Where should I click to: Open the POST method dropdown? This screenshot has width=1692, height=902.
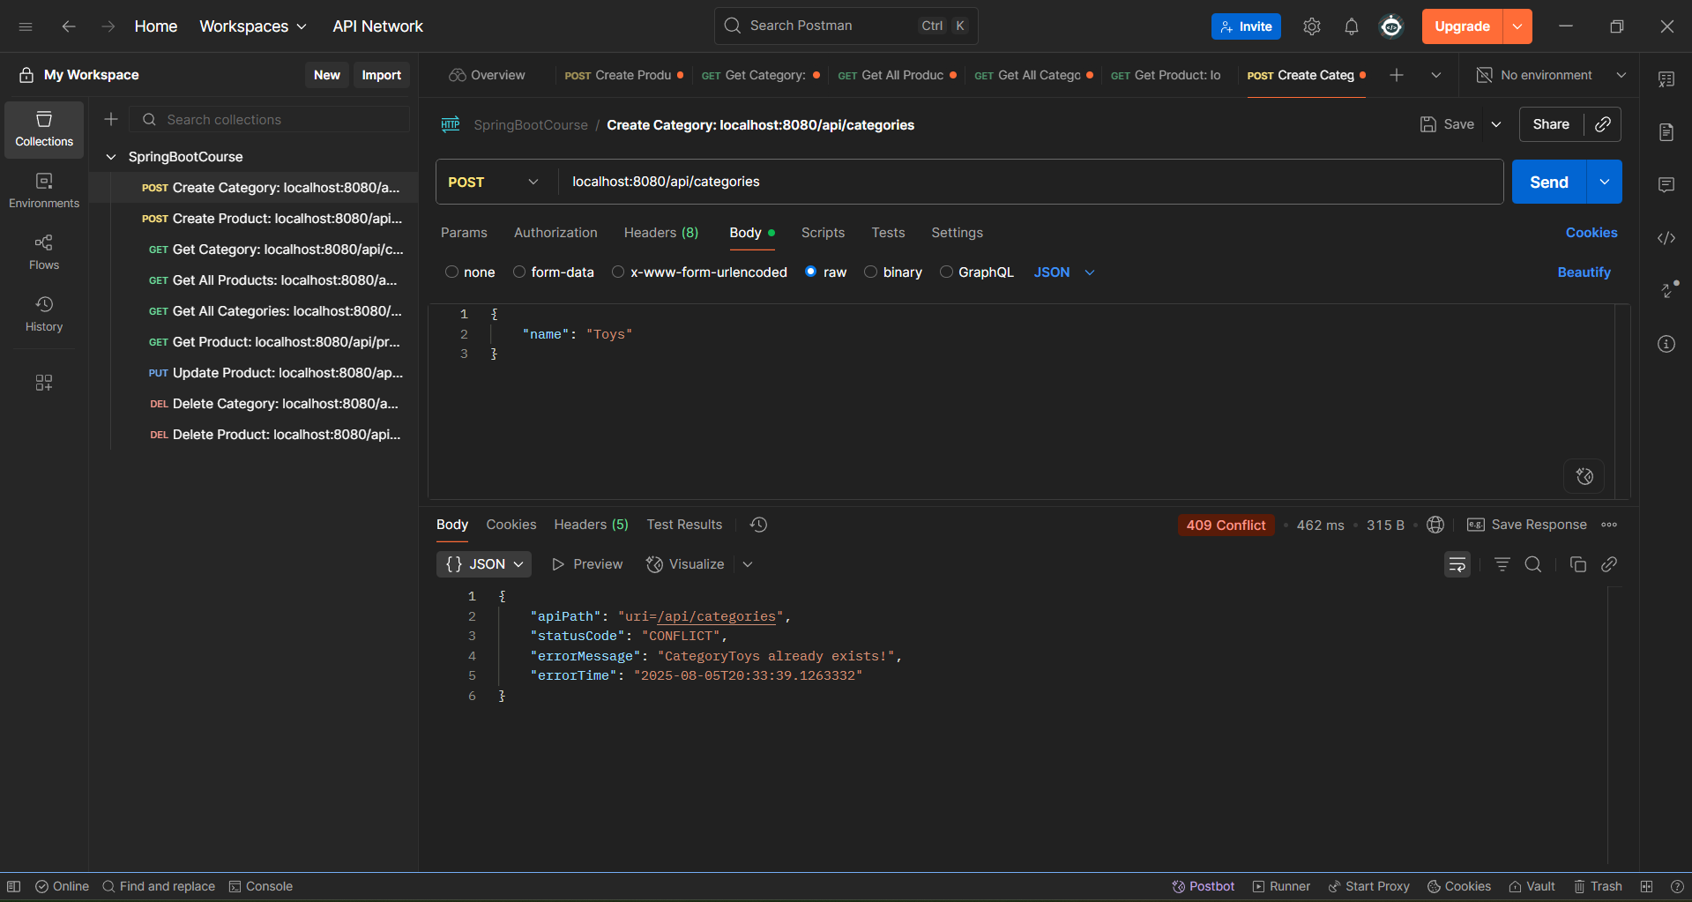[x=494, y=182]
